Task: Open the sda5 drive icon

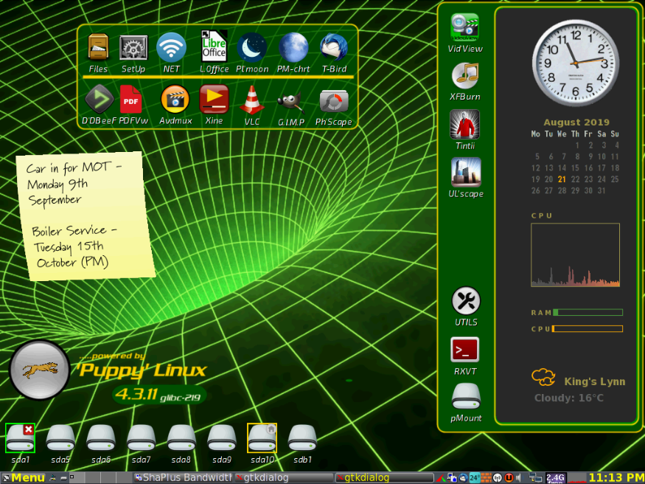Action: (x=60, y=438)
